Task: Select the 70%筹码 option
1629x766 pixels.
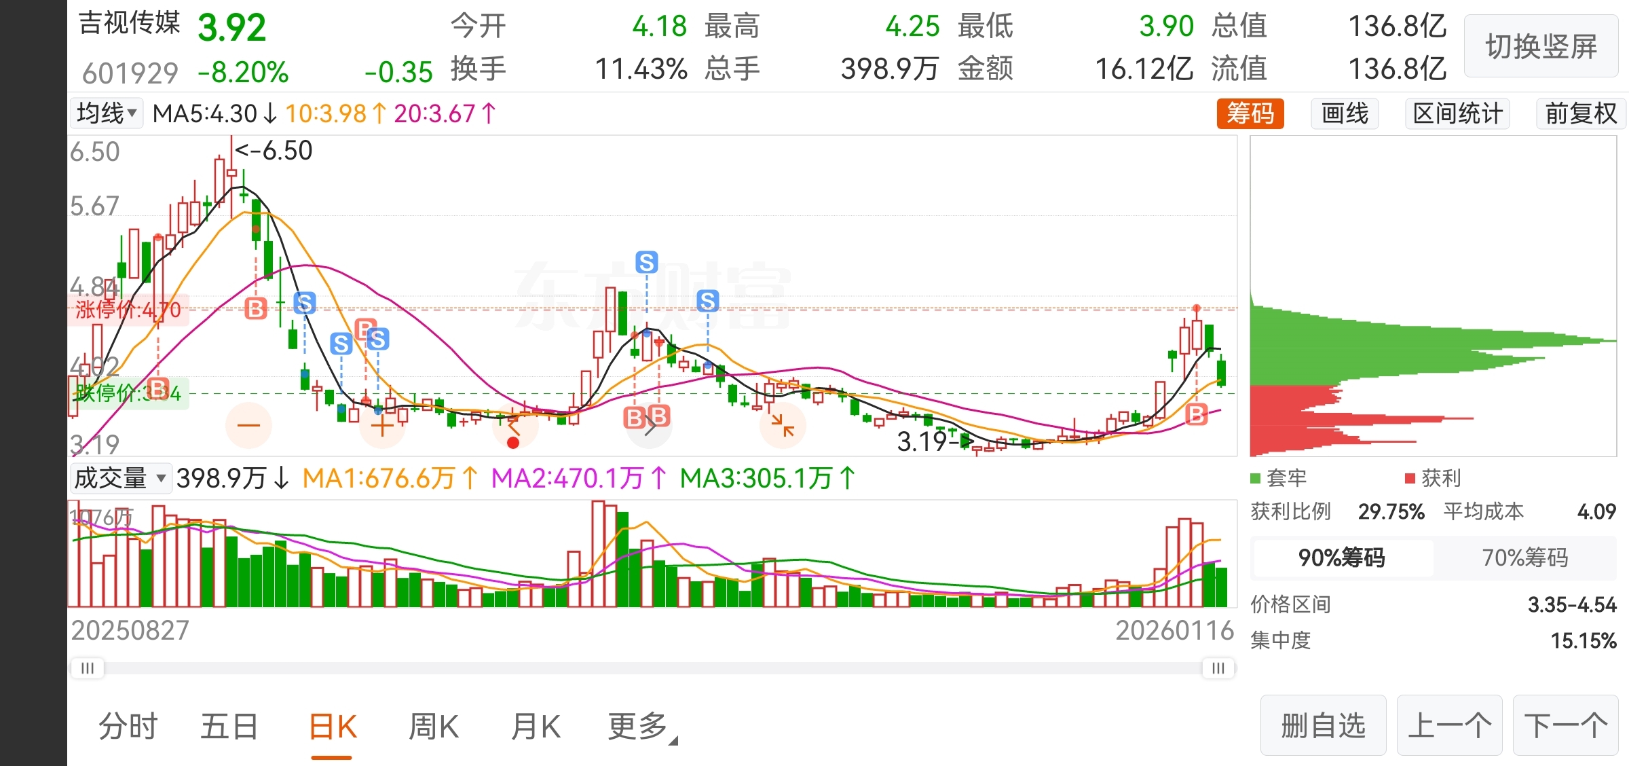Action: pyautogui.click(x=1524, y=558)
